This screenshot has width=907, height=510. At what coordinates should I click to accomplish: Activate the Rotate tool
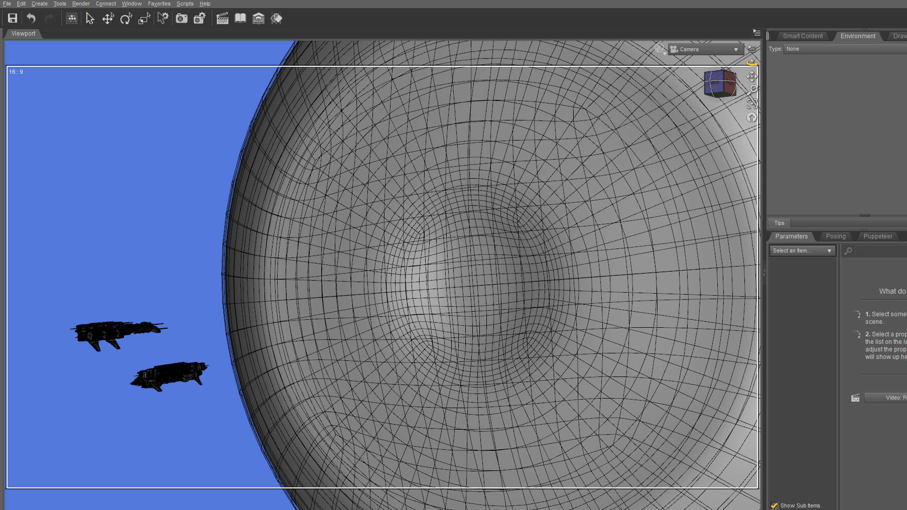(126, 19)
